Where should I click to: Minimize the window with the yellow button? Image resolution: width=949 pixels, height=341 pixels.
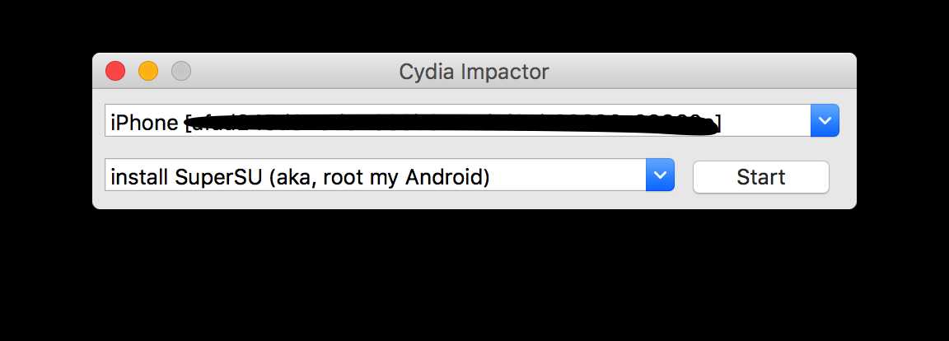click(x=148, y=72)
